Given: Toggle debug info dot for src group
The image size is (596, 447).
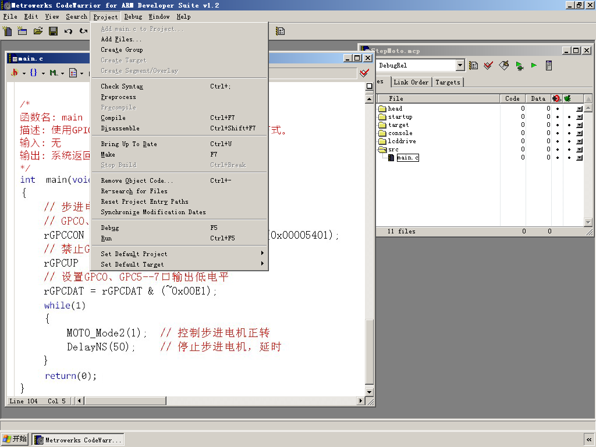Looking at the screenshot, I should [569, 150].
